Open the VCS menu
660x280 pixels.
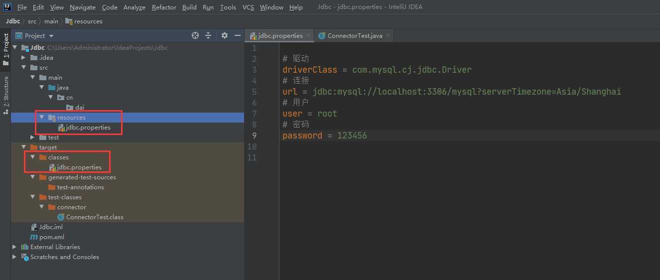click(248, 7)
